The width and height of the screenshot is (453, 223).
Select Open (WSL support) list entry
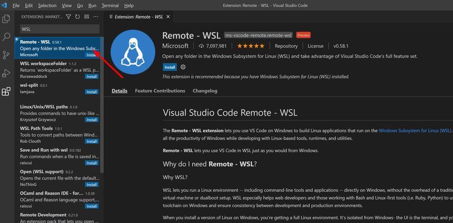coord(58,178)
